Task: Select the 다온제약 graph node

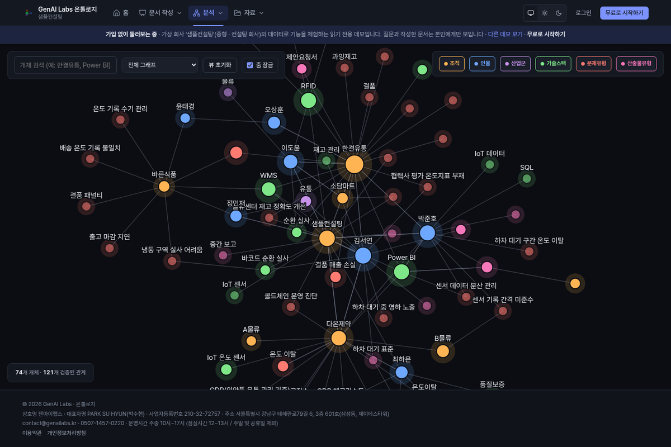Action: click(x=338, y=338)
